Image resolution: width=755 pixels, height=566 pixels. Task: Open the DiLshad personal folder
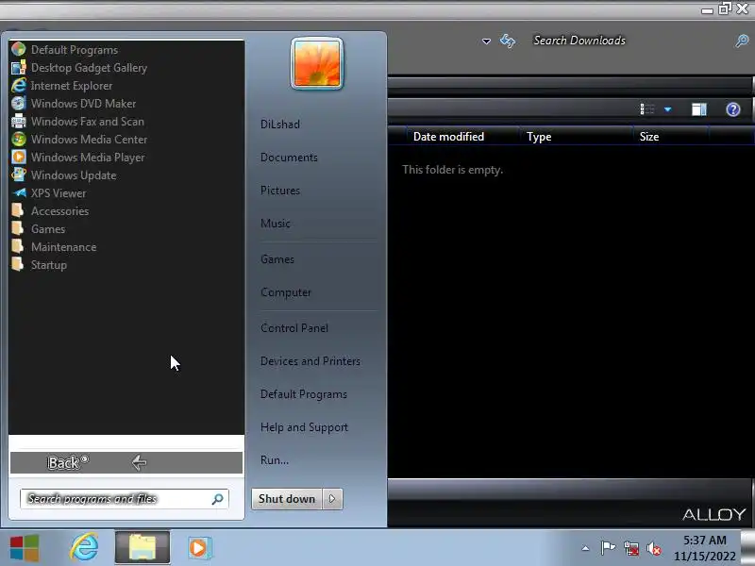tap(280, 125)
